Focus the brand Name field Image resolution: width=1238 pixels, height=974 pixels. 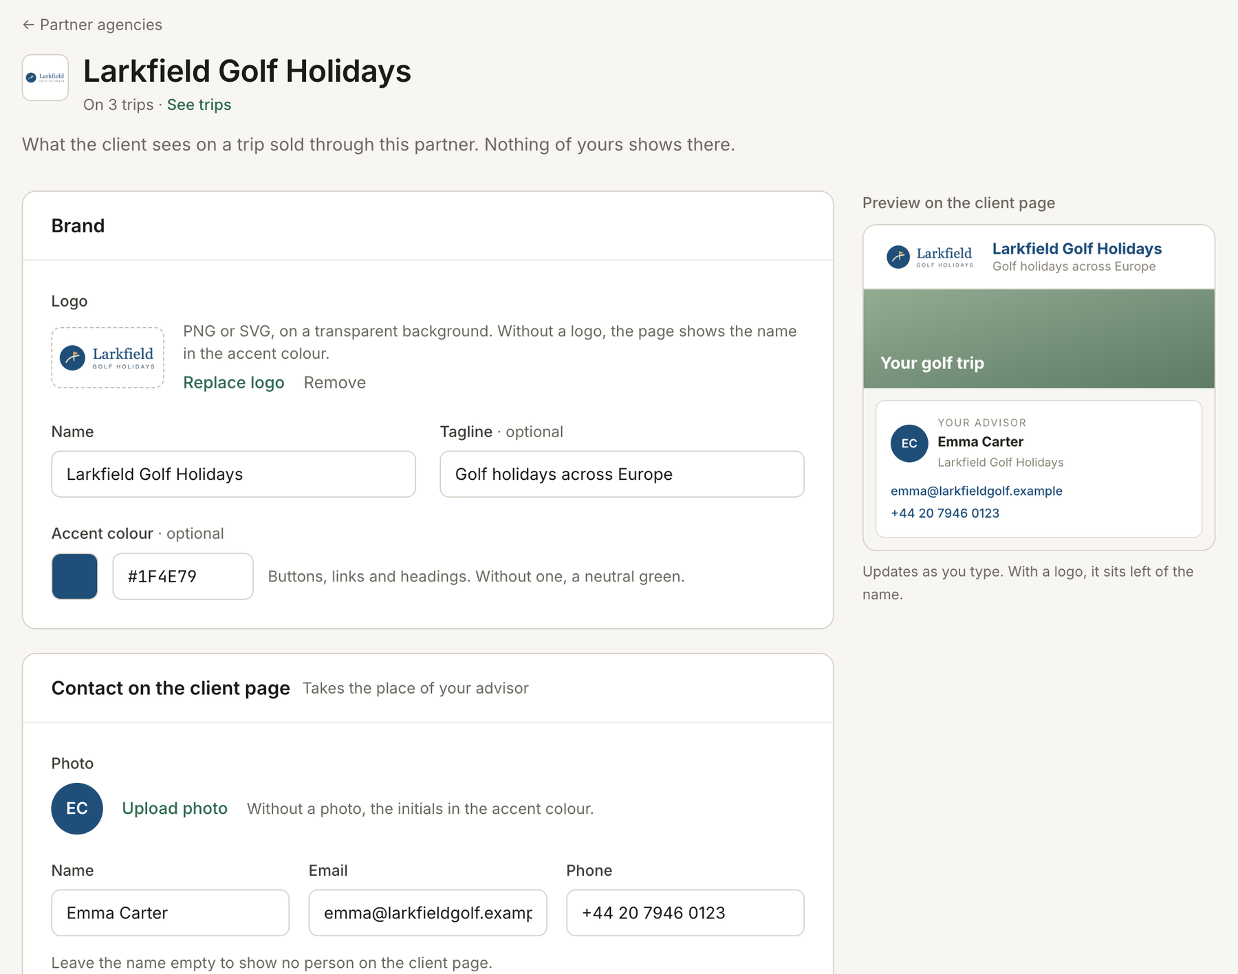tap(234, 474)
